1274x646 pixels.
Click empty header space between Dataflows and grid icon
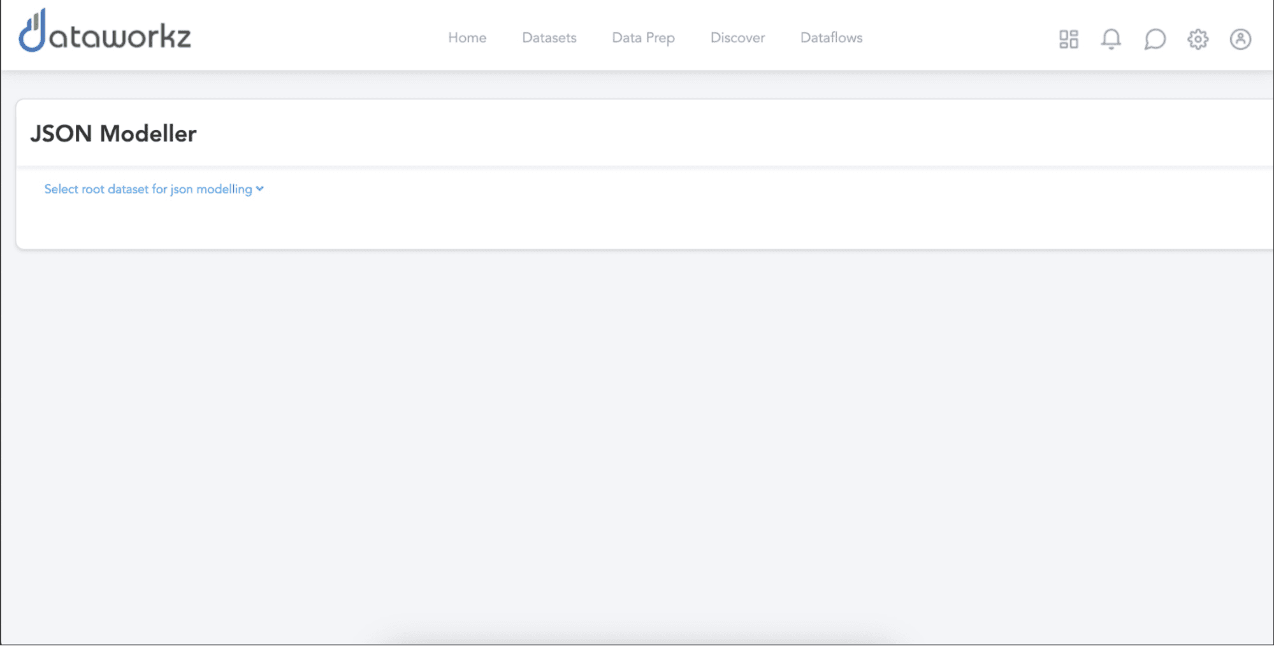(x=956, y=37)
